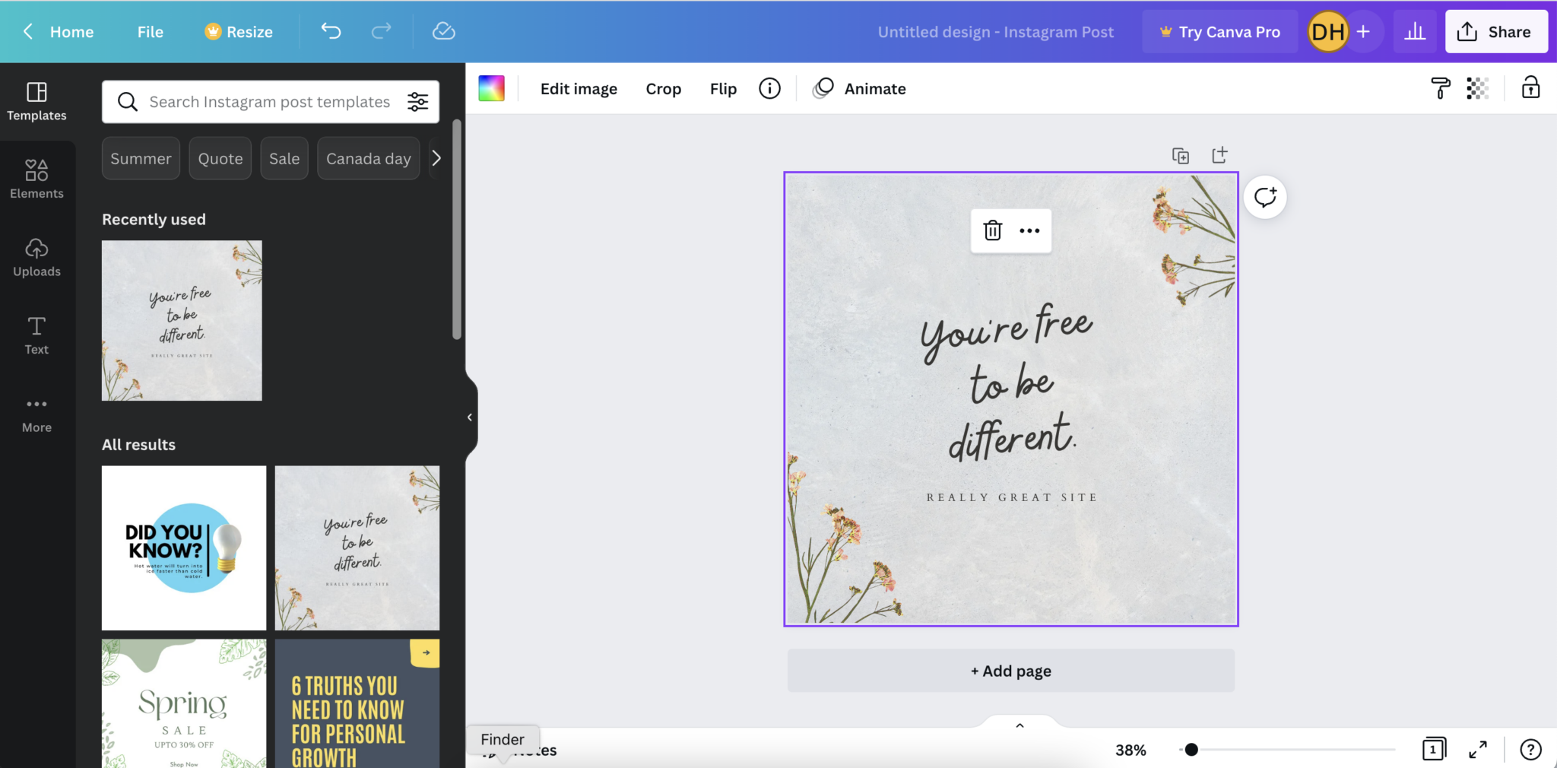
Task: Choose the 6 Truths personal growth template
Action: [x=357, y=703]
